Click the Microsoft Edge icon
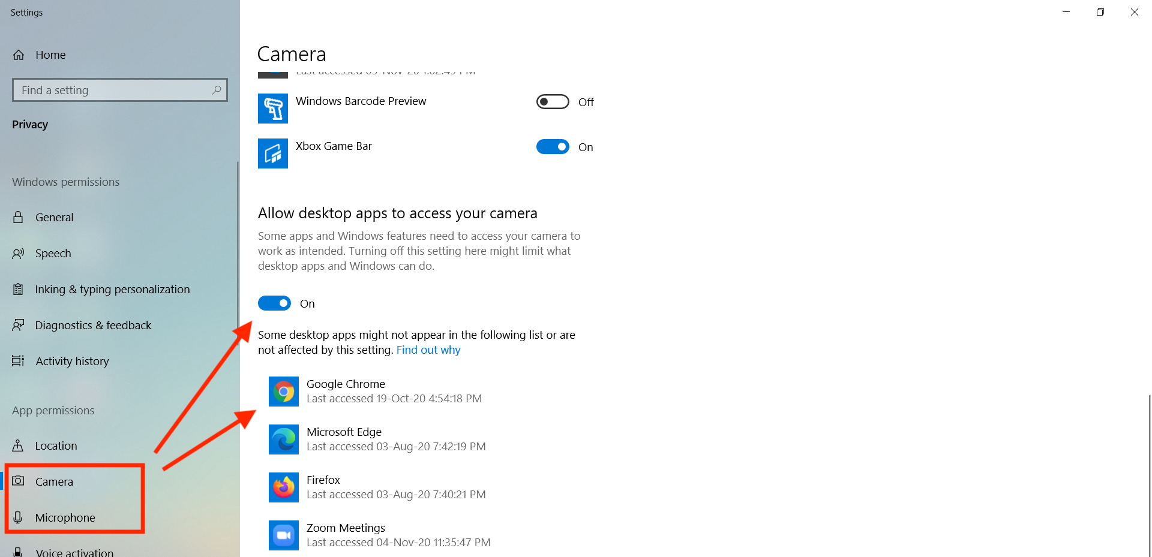Image resolution: width=1152 pixels, height=557 pixels. point(284,439)
